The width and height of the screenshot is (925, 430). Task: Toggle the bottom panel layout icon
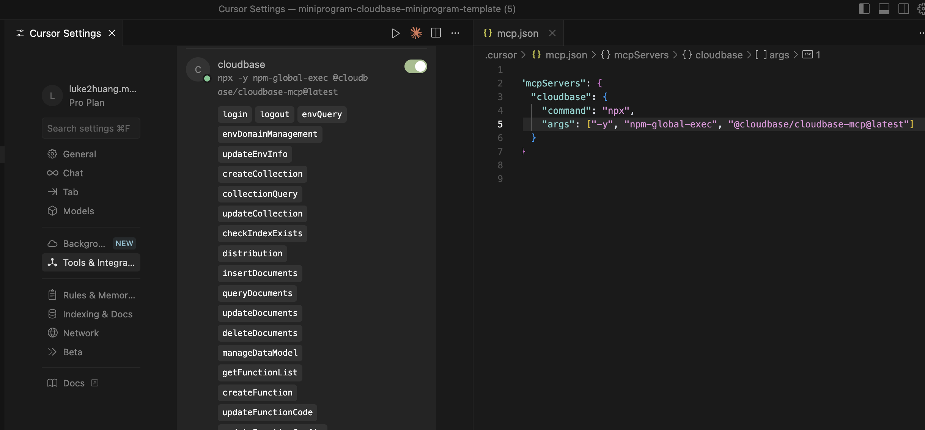884,9
